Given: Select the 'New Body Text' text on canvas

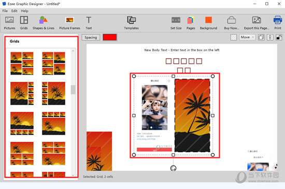Looking at the screenshot, I should [x=182, y=50].
